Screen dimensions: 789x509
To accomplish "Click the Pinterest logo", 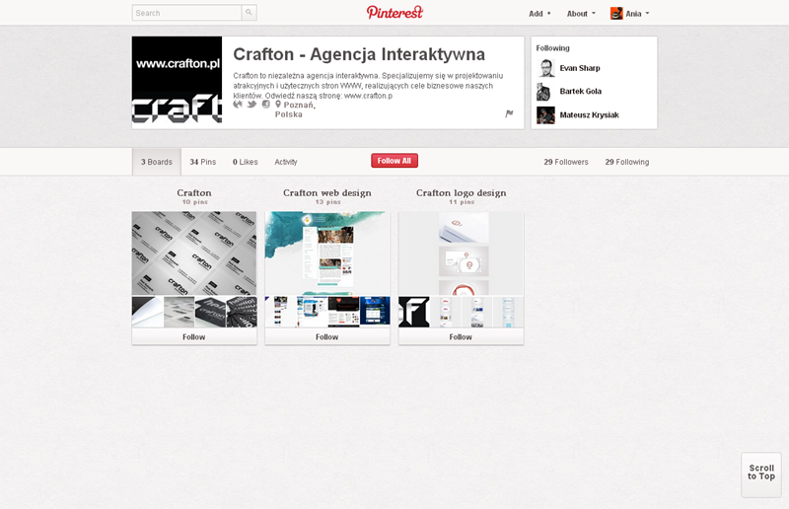I will 394,12.
